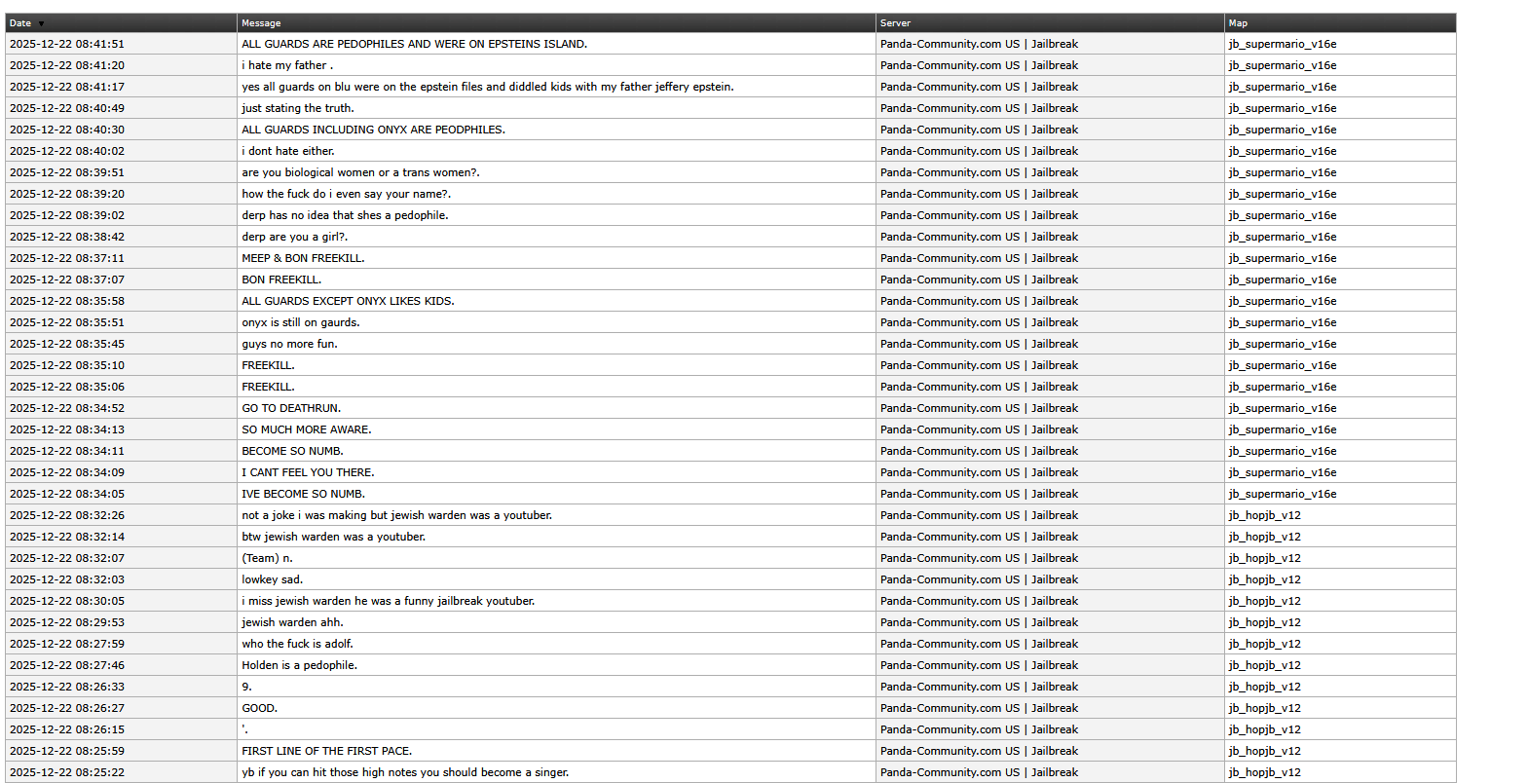Select 'FIRST LINE OF THE FIRST PACE.' message
This screenshot has width=1528, height=783.
click(327, 751)
